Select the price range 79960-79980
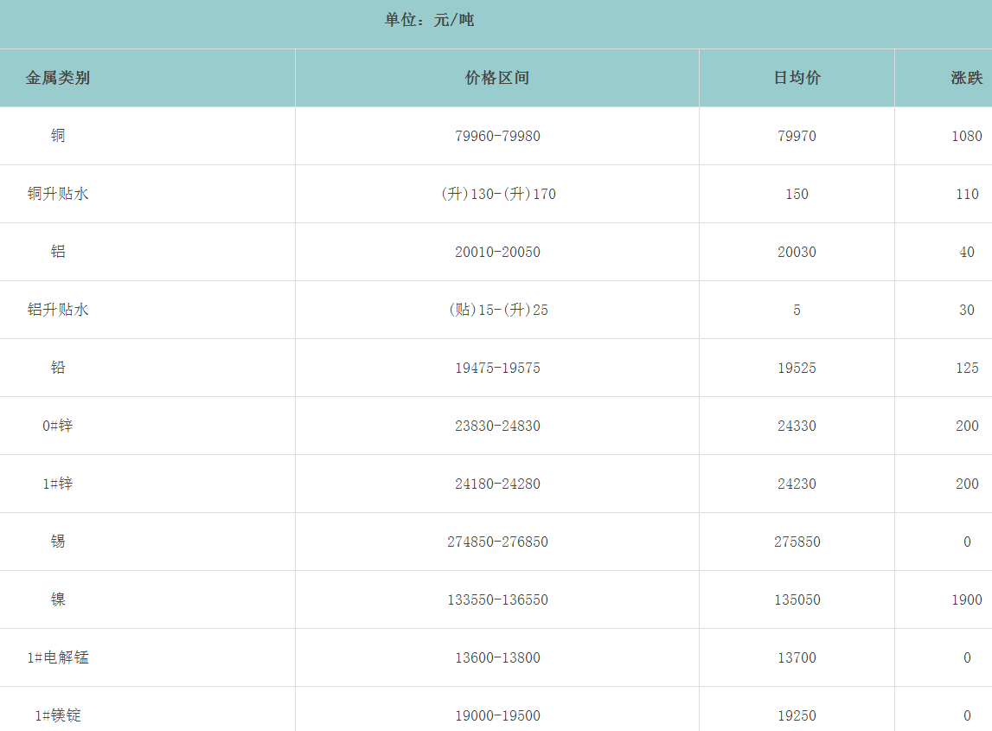This screenshot has width=992, height=731. [497, 136]
